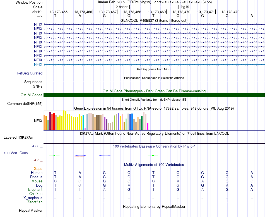Click the GENCODE V49lift37 track title

154,20
